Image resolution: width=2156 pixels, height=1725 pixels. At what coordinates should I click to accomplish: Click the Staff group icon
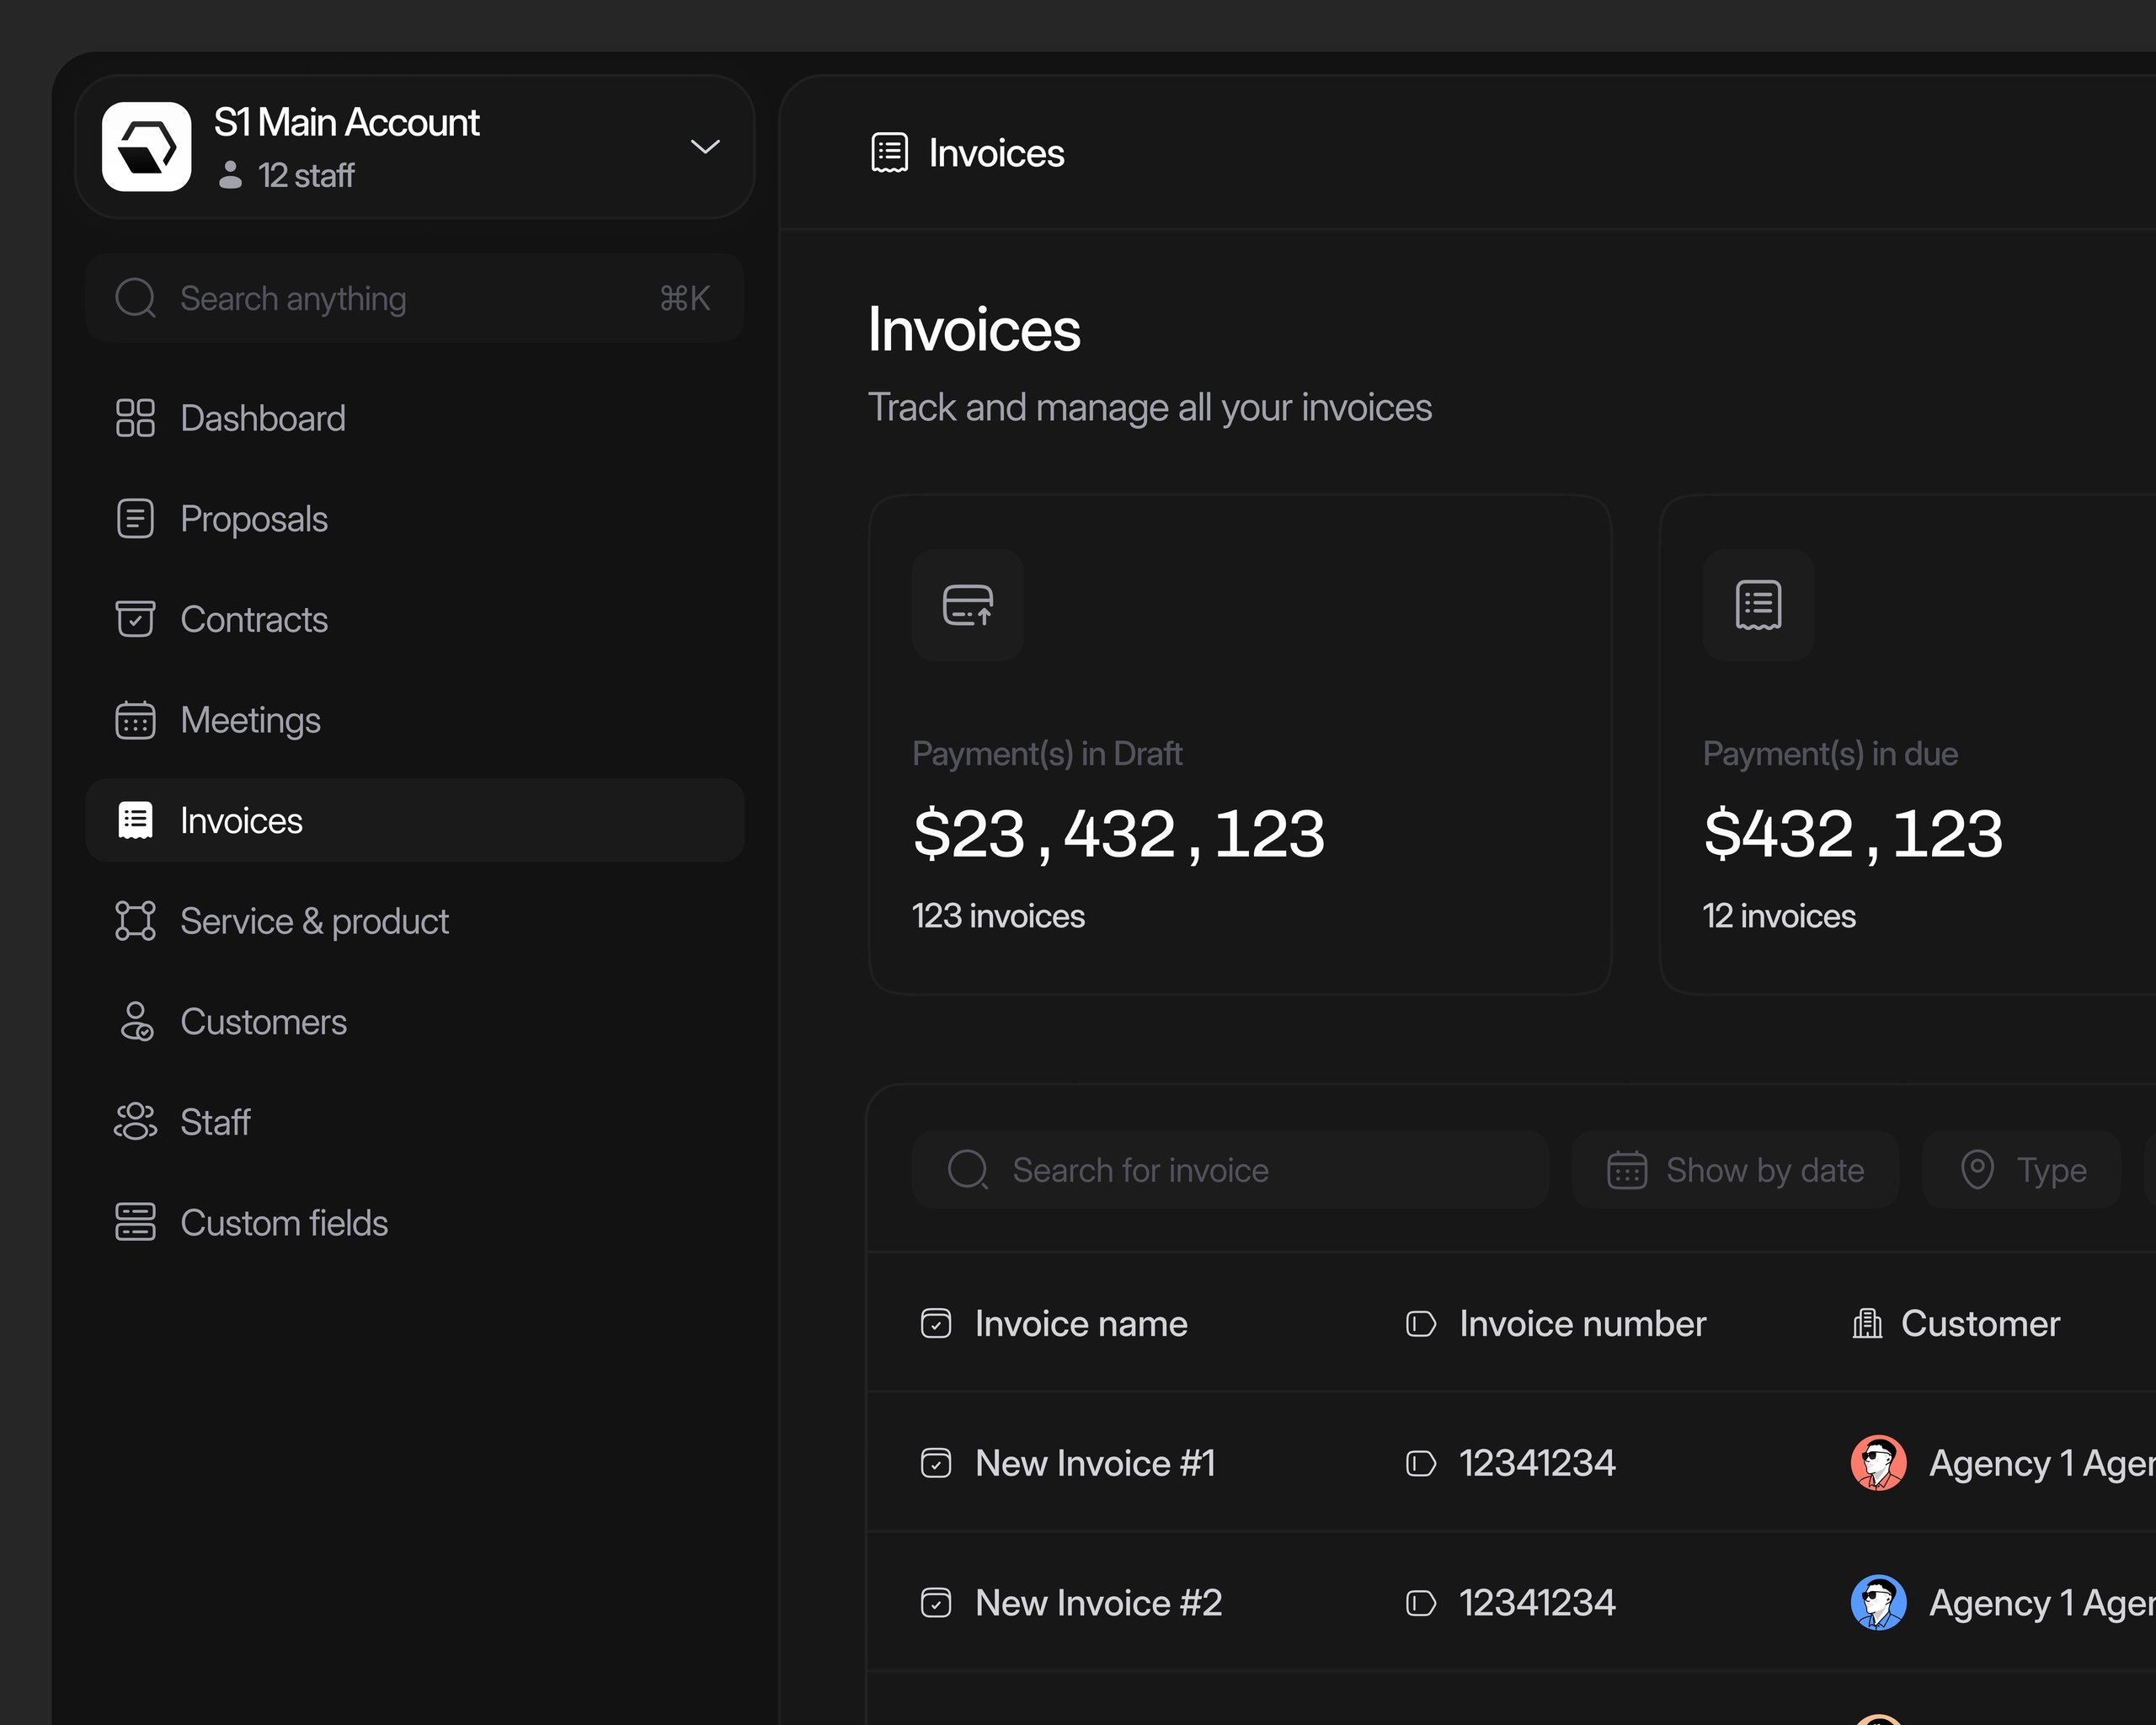(135, 1122)
